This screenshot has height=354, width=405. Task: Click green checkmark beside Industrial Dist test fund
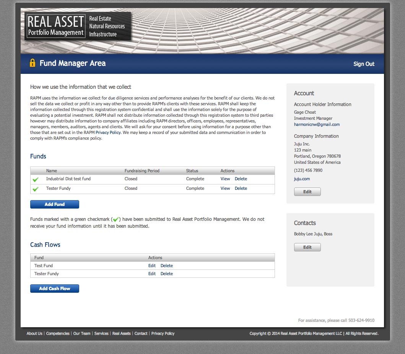click(x=36, y=179)
